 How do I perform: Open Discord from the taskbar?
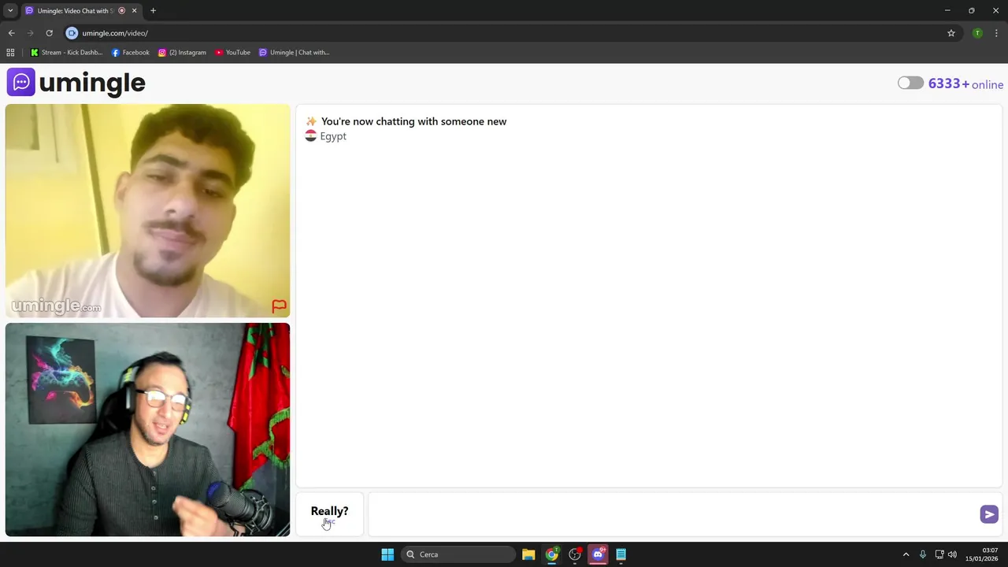598,554
